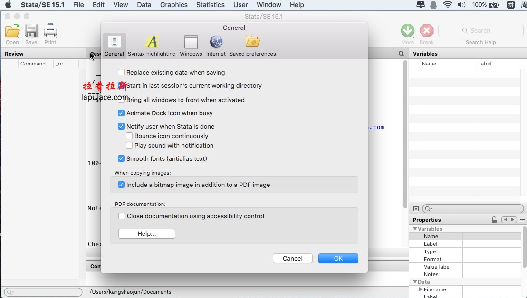Viewport: 527px width, 298px height.
Task: Open the Window menu
Action: click(269, 5)
